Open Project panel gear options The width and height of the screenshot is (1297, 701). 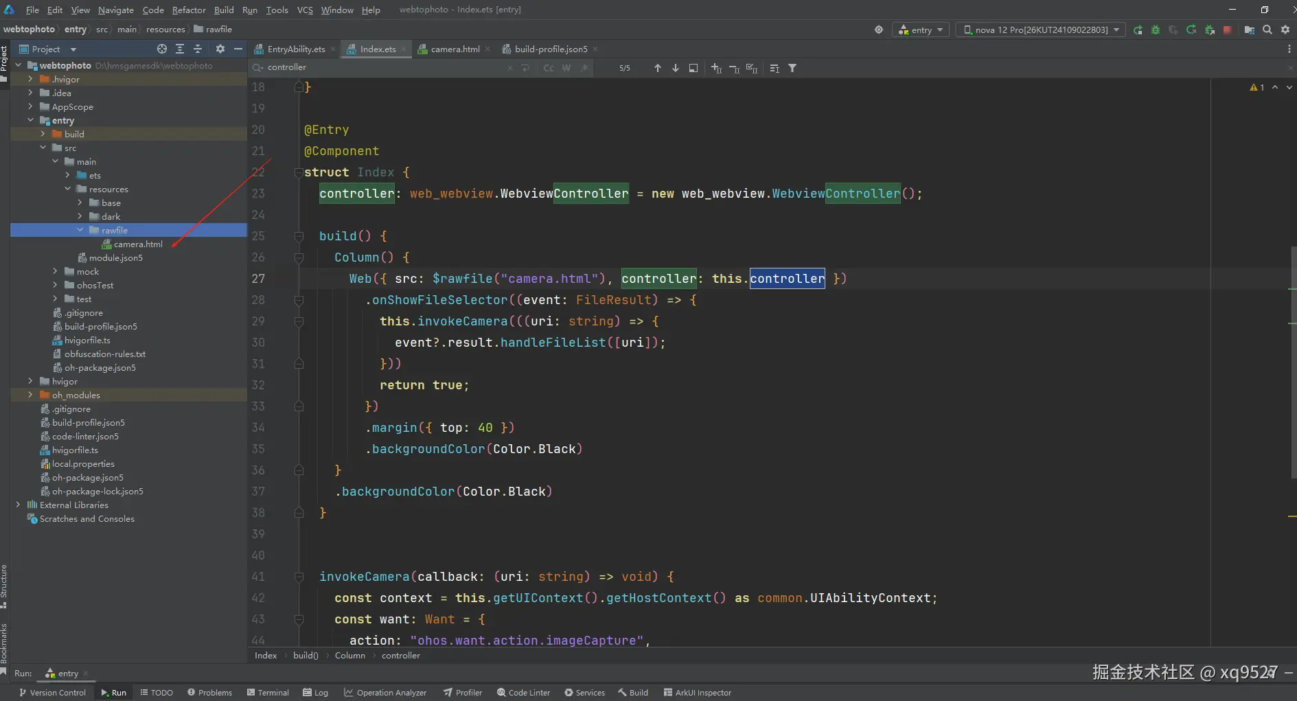click(220, 49)
